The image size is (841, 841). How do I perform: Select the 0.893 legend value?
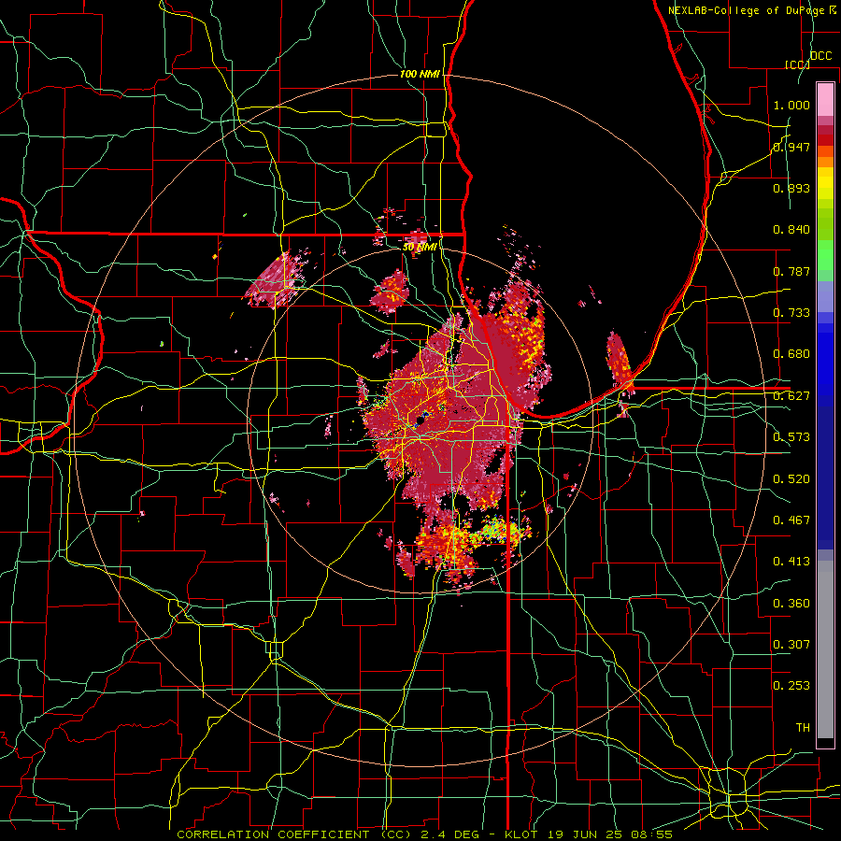(x=791, y=188)
